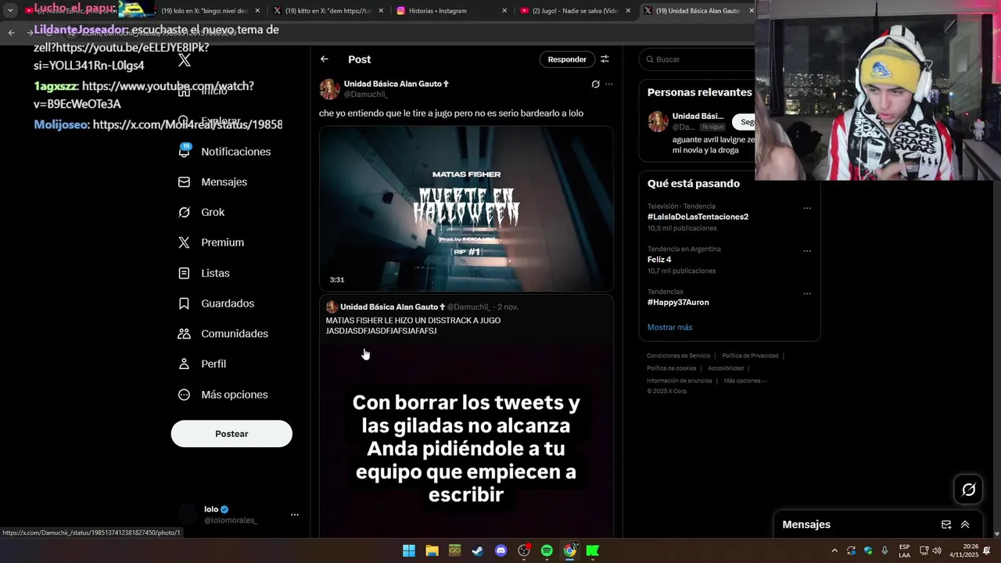Open reply sorting options icon beside Responder
This screenshot has width=1001, height=563.
point(605,59)
